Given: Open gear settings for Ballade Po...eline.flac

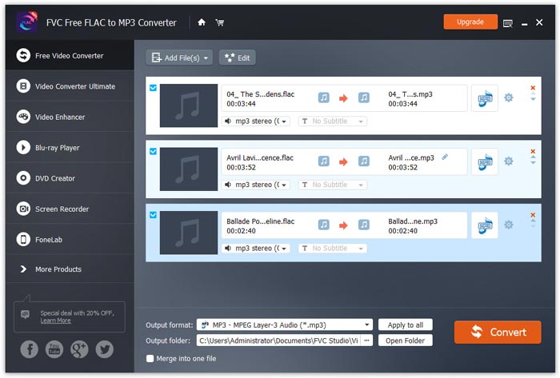Looking at the screenshot, I should [508, 225].
